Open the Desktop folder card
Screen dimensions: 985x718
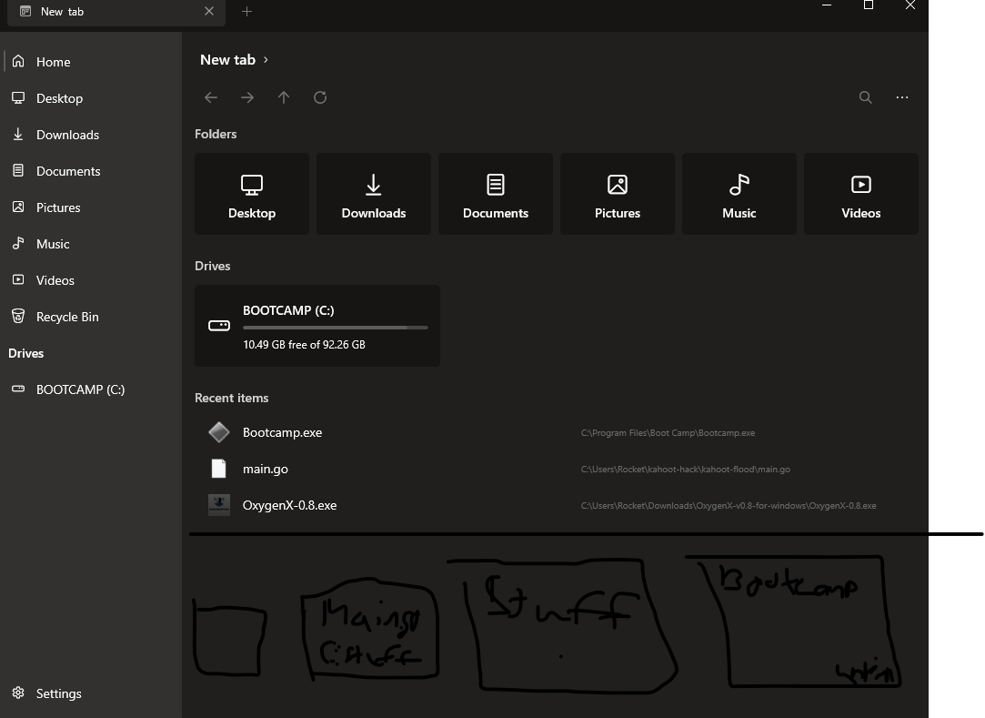click(251, 193)
